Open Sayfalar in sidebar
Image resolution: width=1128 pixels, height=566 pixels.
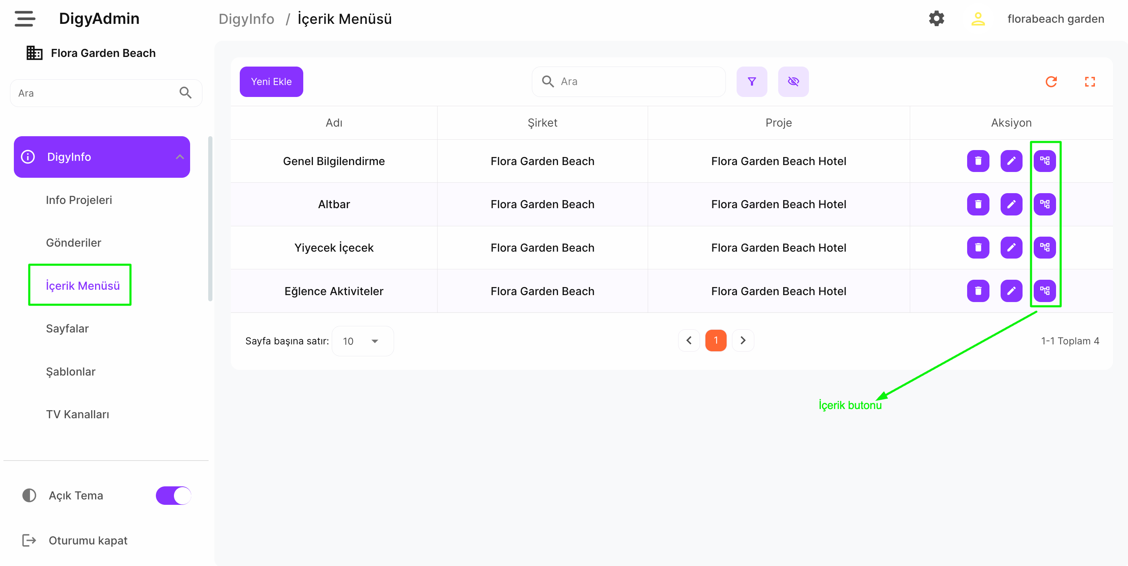coord(67,329)
